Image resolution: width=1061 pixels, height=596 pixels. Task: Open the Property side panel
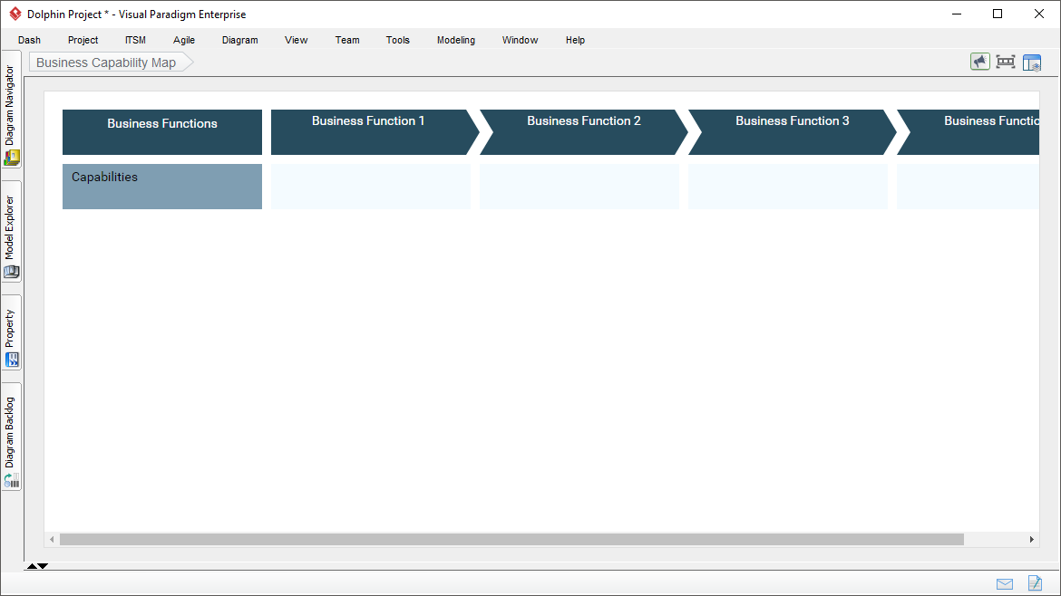point(12,332)
